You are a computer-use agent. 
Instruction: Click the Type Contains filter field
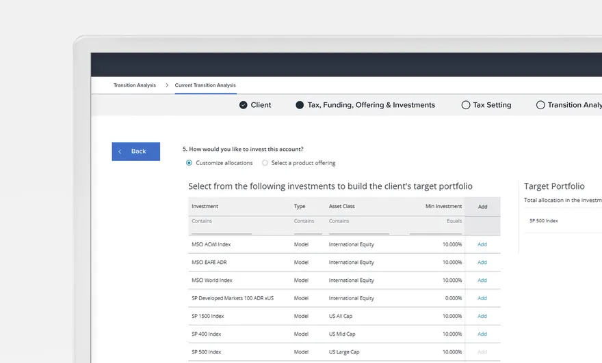(x=308, y=226)
